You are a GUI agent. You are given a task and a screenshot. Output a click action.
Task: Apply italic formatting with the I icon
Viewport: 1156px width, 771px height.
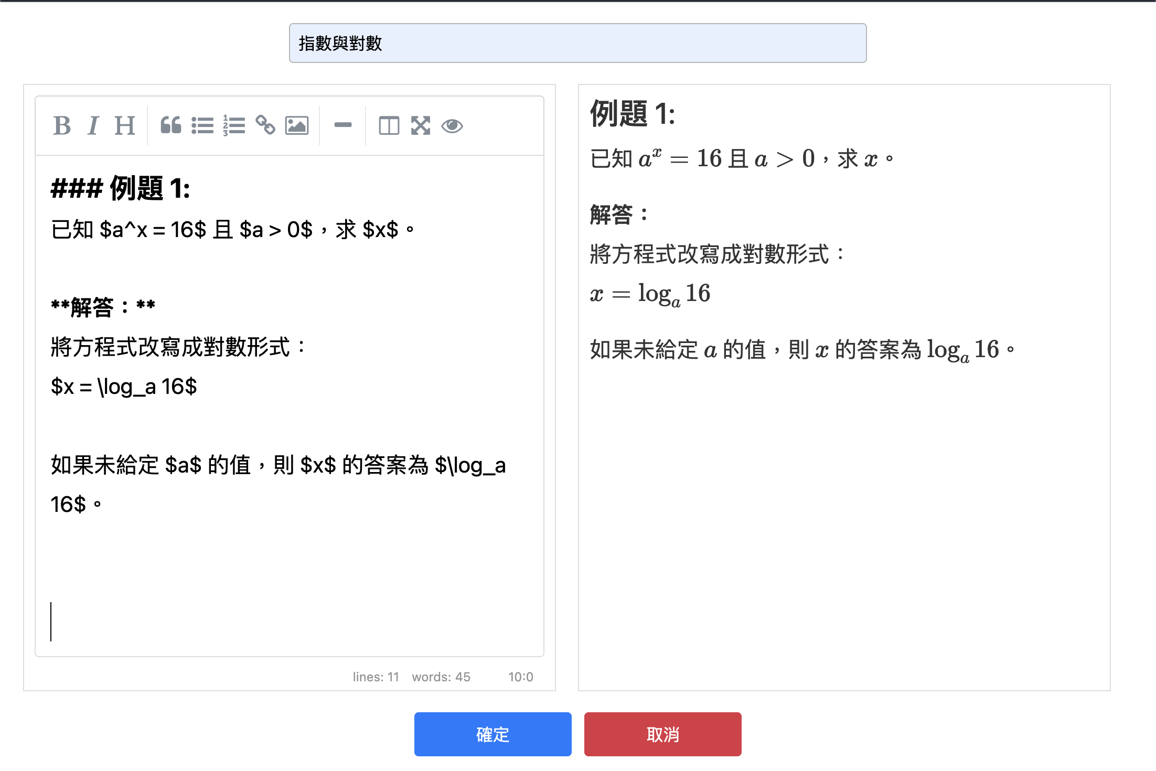point(93,126)
